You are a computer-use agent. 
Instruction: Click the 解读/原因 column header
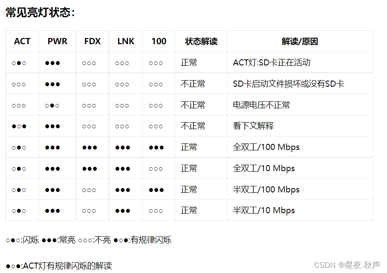pyautogui.click(x=300, y=41)
